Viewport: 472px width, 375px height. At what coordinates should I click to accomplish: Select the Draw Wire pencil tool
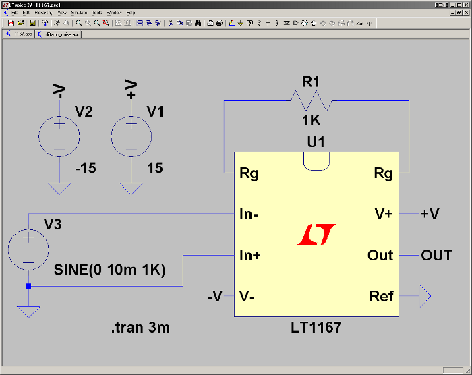click(231, 23)
